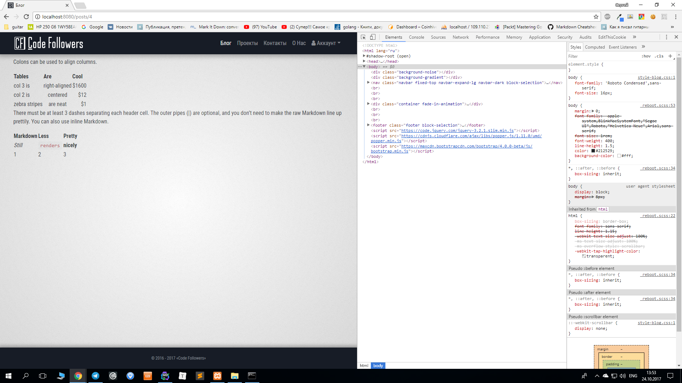
Task: Open the Typora icon on the taskbar
Action: click(x=183, y=376)
